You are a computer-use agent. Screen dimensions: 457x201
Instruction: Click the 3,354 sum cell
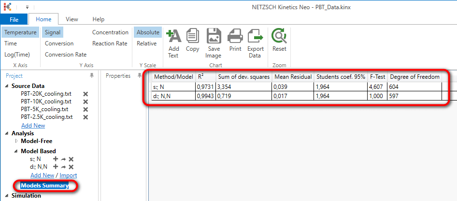[x=243, y=86]
